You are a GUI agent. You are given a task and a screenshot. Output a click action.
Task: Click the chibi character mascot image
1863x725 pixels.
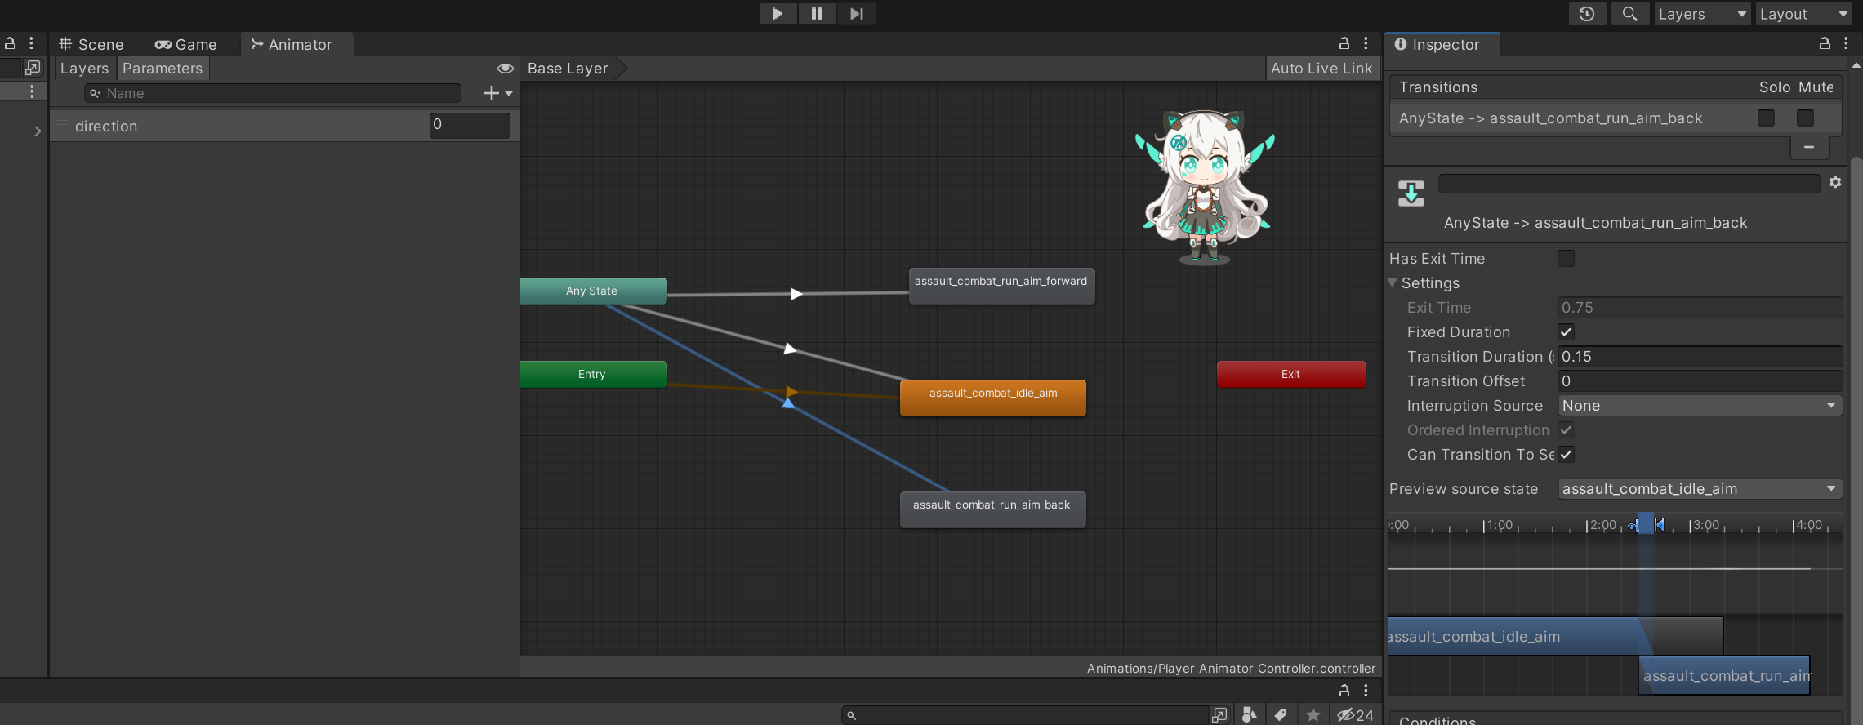click(1205, 187)
